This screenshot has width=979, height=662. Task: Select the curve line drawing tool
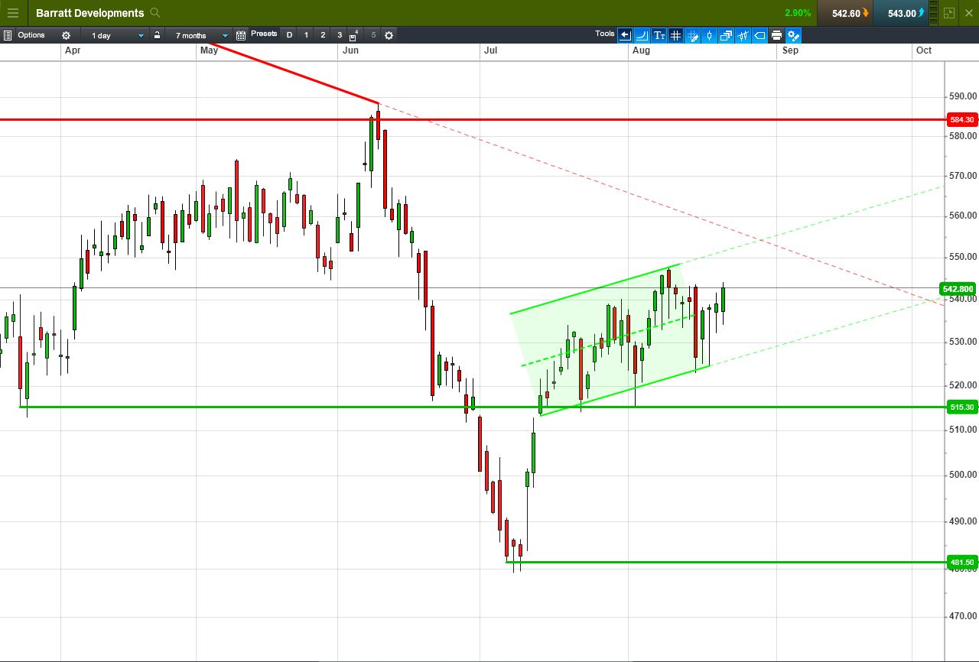[642, 35]
